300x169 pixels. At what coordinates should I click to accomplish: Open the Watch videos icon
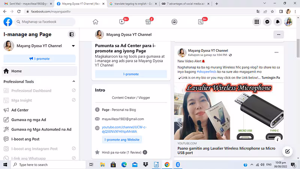122,22
